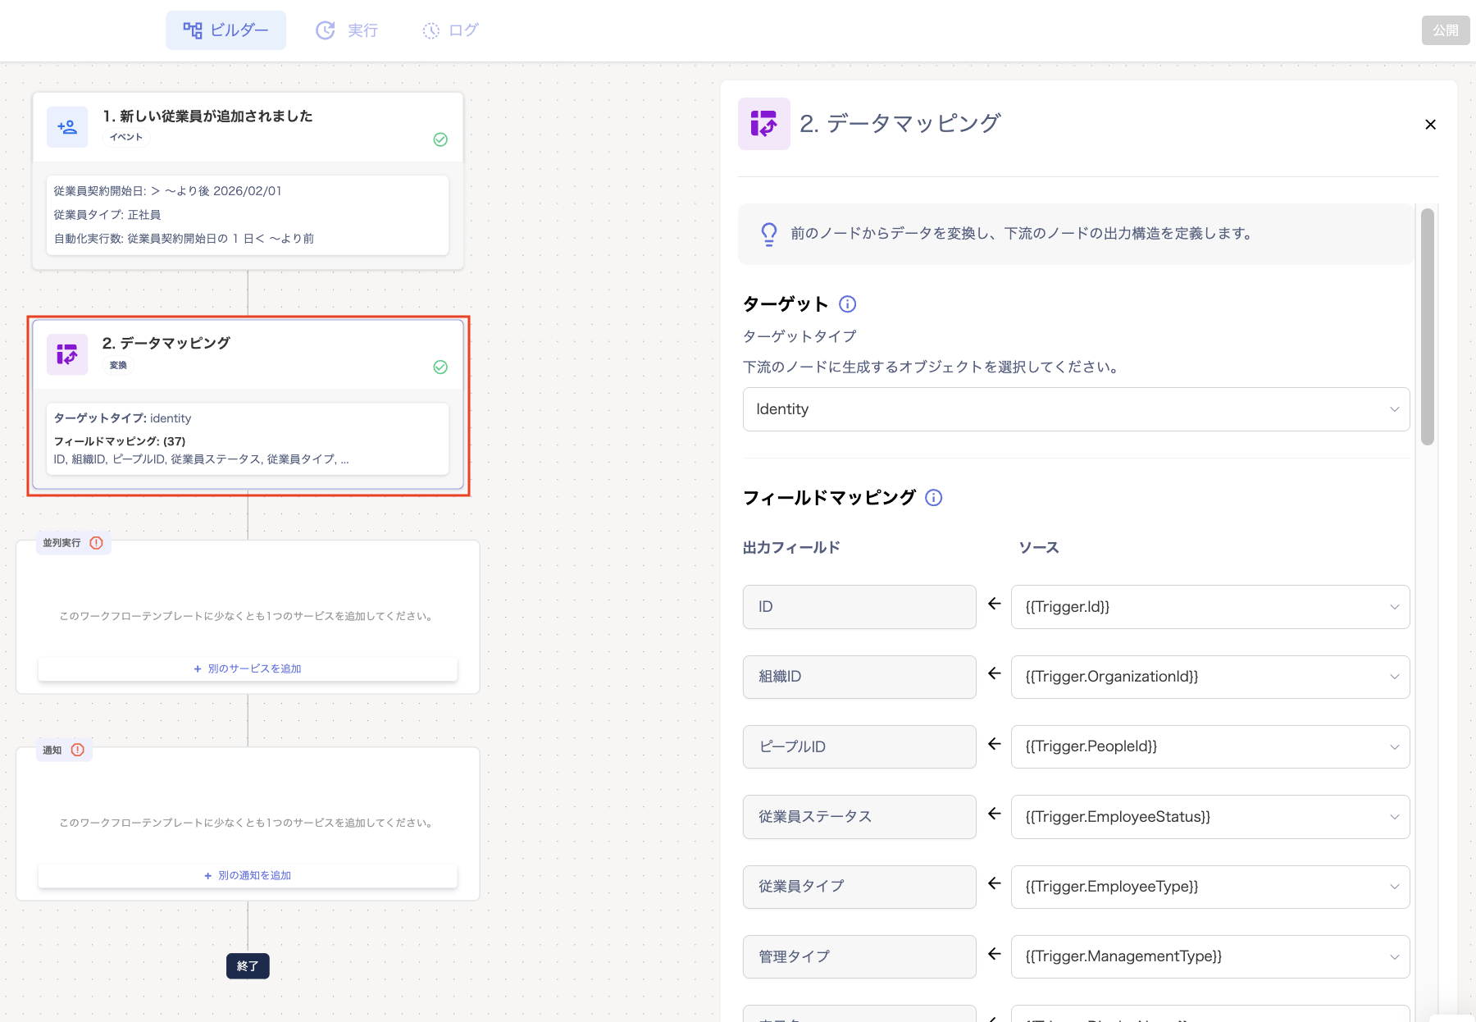Open the 実行 tab
The image size is (1476, 1022).
[347, 30]
